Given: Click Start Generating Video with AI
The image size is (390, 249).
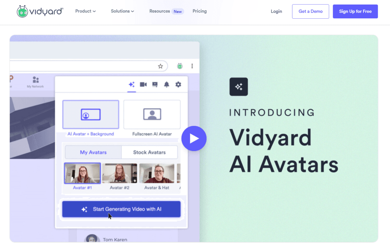Looking at the screenshot, I should (x=121, y=209).
